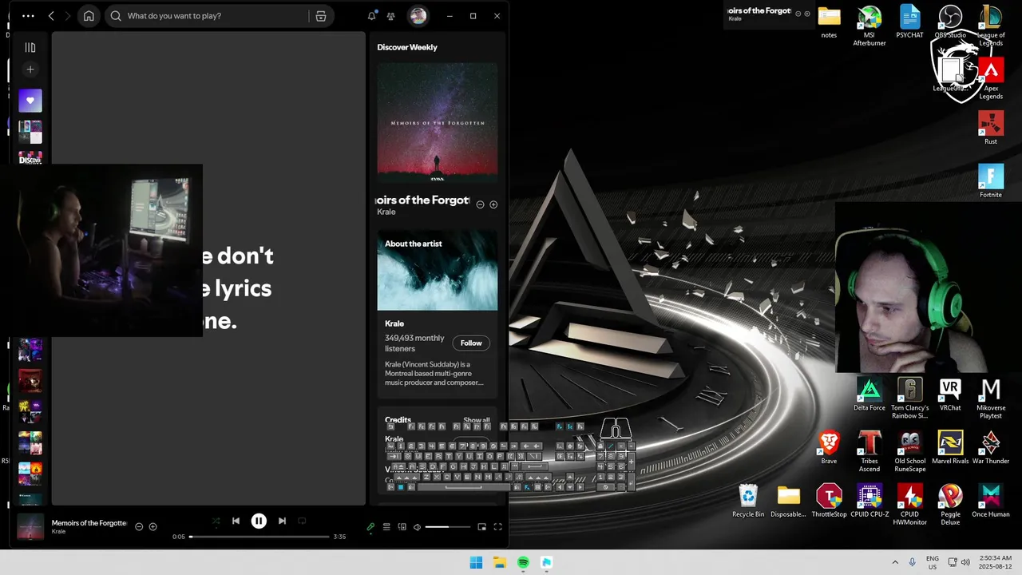The height and width of the screenshot is (575, 1022).
Task: Open the Recycle Bin
Action: click(748, 501)
